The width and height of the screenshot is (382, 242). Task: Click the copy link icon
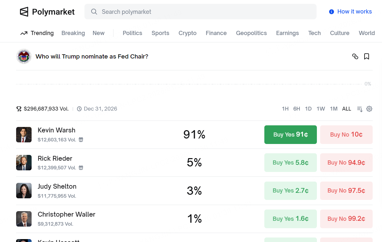tap(355, 57)
